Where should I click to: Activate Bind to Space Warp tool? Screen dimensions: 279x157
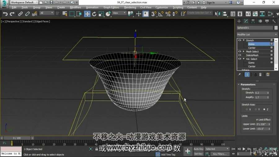(x=34, y=14)
